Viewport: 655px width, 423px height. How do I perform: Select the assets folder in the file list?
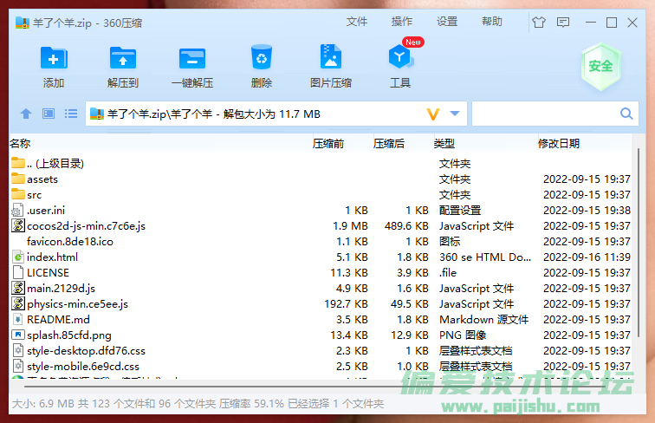[42, 179]
